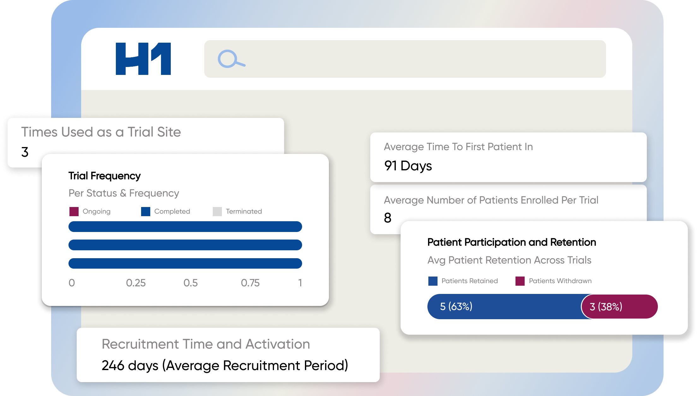Click the Terminated legend color swatch
The height and width of the screenshot is (396, 697).
click(217, 211)
